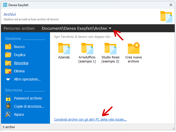Select the Azienda archive folder icon

64,48
